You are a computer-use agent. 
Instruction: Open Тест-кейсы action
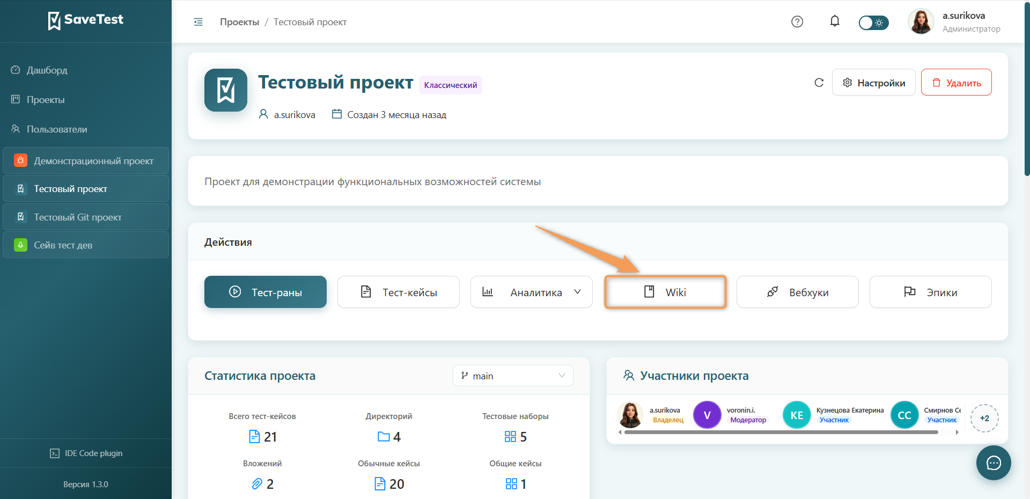click(x=399, y=292)
